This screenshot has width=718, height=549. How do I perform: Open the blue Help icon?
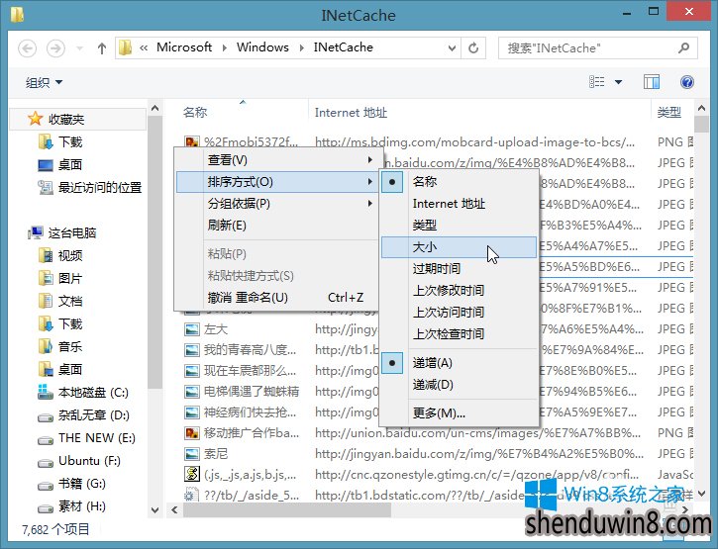tap(687, 82)
